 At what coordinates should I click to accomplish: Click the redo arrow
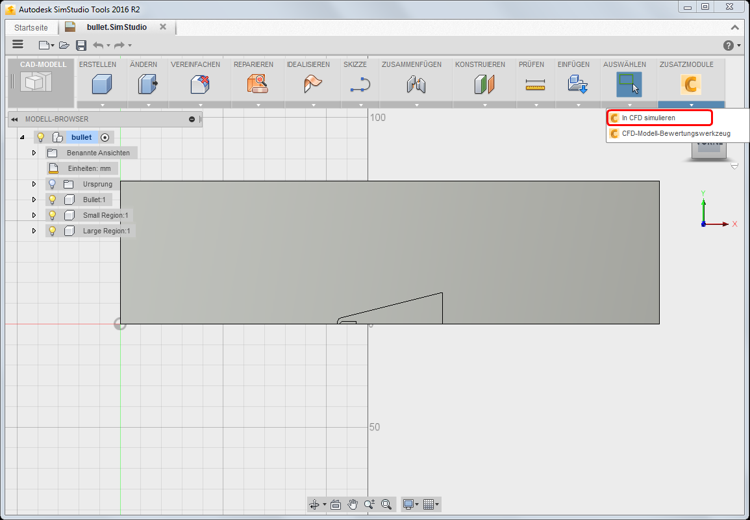pyautogui.click(x=119, y=45)
